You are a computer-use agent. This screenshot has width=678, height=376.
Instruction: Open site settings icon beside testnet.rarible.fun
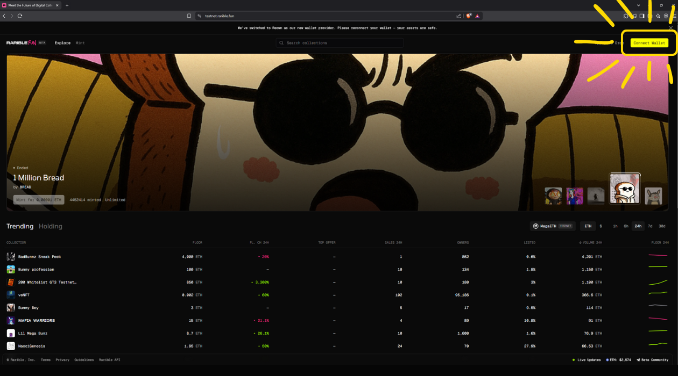[x=199, y=16]
